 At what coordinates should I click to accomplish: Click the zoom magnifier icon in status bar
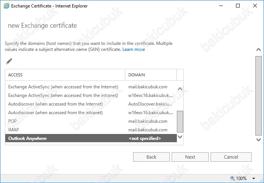[233, 178]
